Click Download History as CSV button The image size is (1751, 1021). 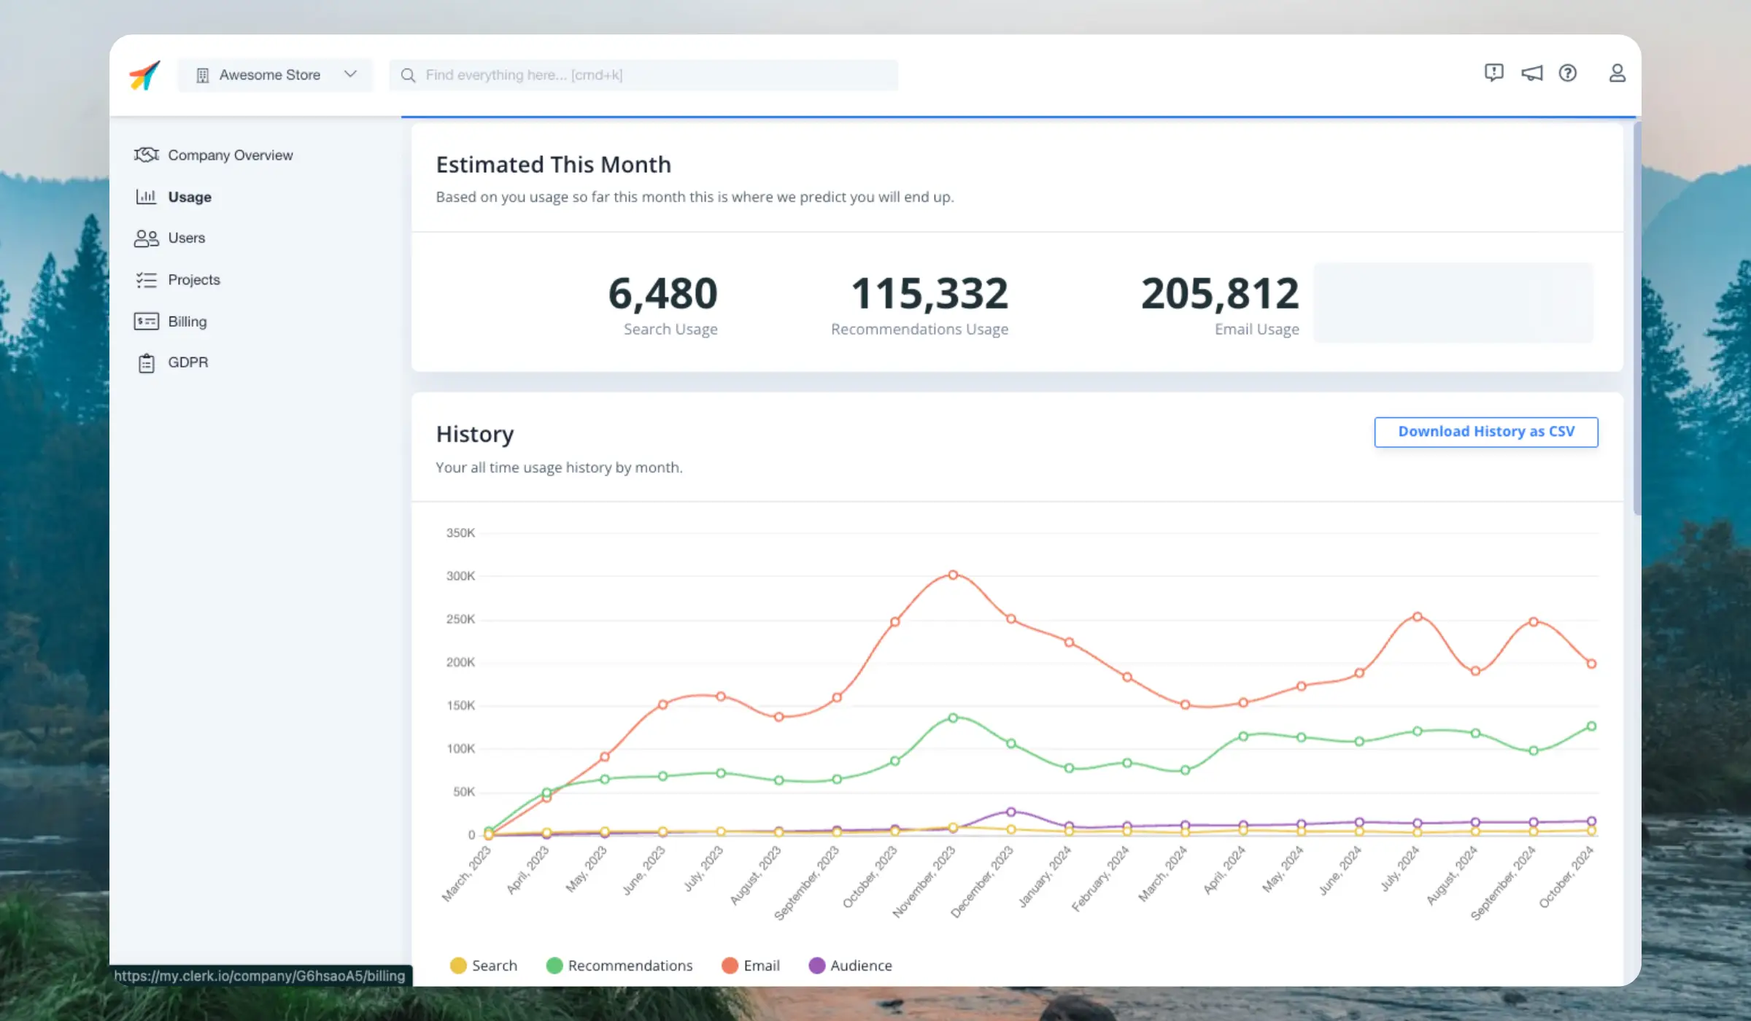pos(1486,432)
